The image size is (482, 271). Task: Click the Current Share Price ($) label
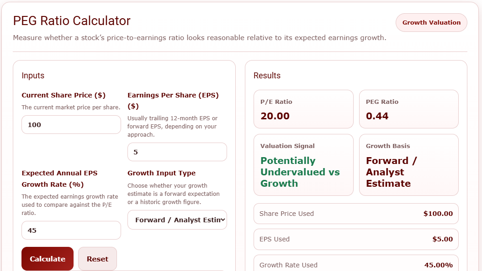[64, 95]
